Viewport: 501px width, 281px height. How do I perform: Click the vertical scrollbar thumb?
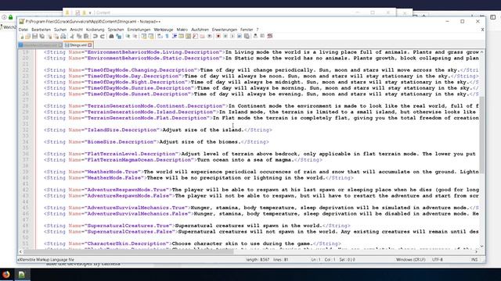(482, 135)
